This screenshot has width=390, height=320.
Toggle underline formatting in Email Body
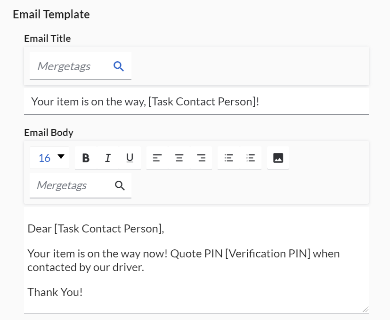coord(130,158)
